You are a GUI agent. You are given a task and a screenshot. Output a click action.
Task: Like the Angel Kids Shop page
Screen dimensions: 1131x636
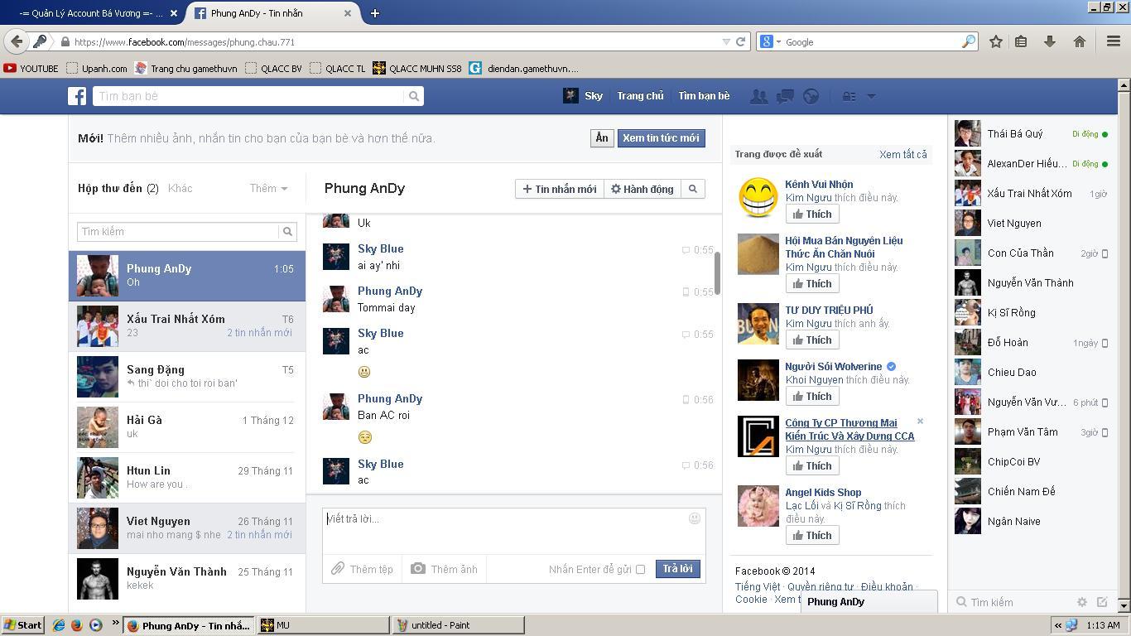pyautogui.click(x=811, y=535)
